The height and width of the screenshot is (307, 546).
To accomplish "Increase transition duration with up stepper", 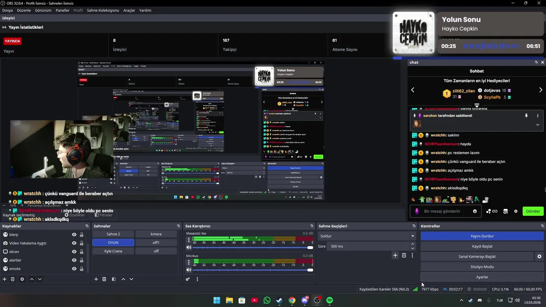I will (x=412, y=244).
